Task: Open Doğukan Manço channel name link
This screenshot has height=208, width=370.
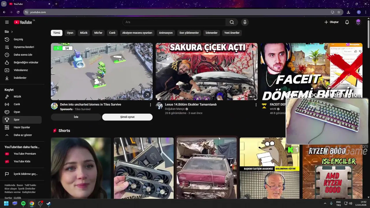Action: [x=175, y=109]
